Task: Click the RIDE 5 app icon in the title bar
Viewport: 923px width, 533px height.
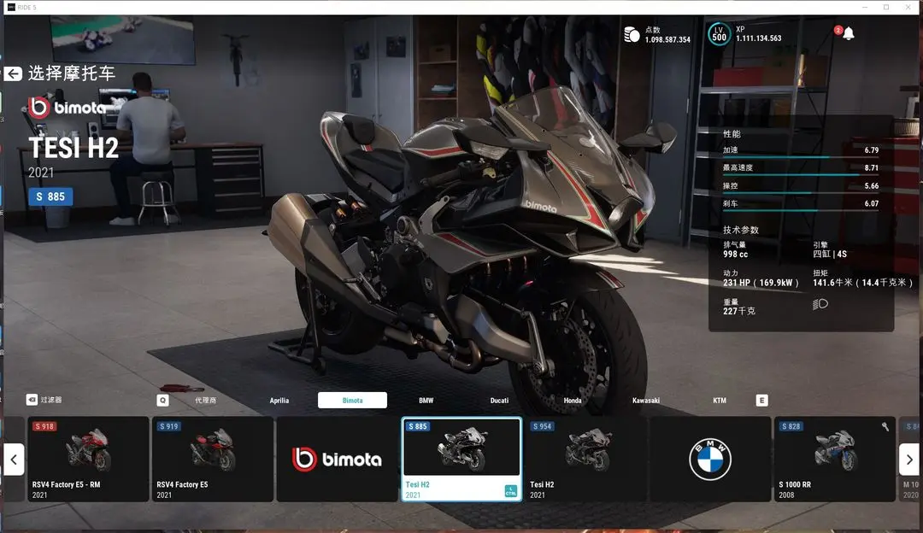Action: [11, 7]
